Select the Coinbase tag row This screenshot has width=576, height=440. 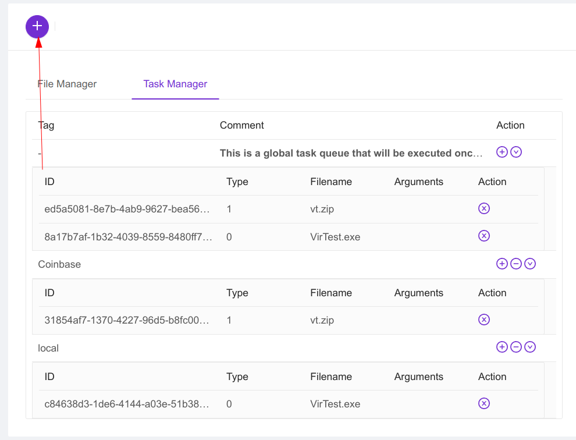click(x=59, y=264)
